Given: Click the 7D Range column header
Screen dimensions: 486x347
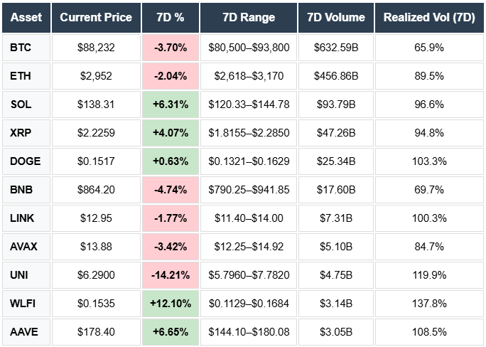Looking at the screenshot, I should point(249,17).
